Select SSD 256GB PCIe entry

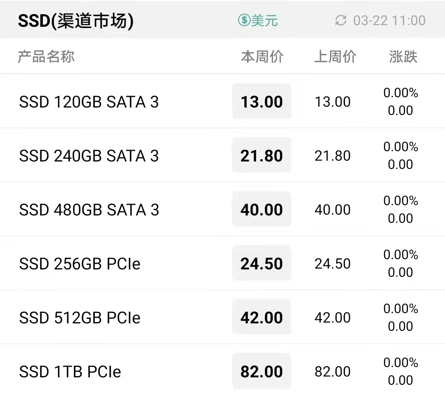[222, 263]
